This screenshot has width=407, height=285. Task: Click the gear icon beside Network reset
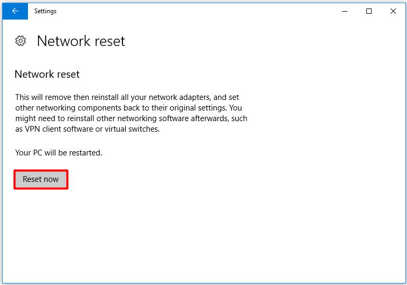(21, 41)
